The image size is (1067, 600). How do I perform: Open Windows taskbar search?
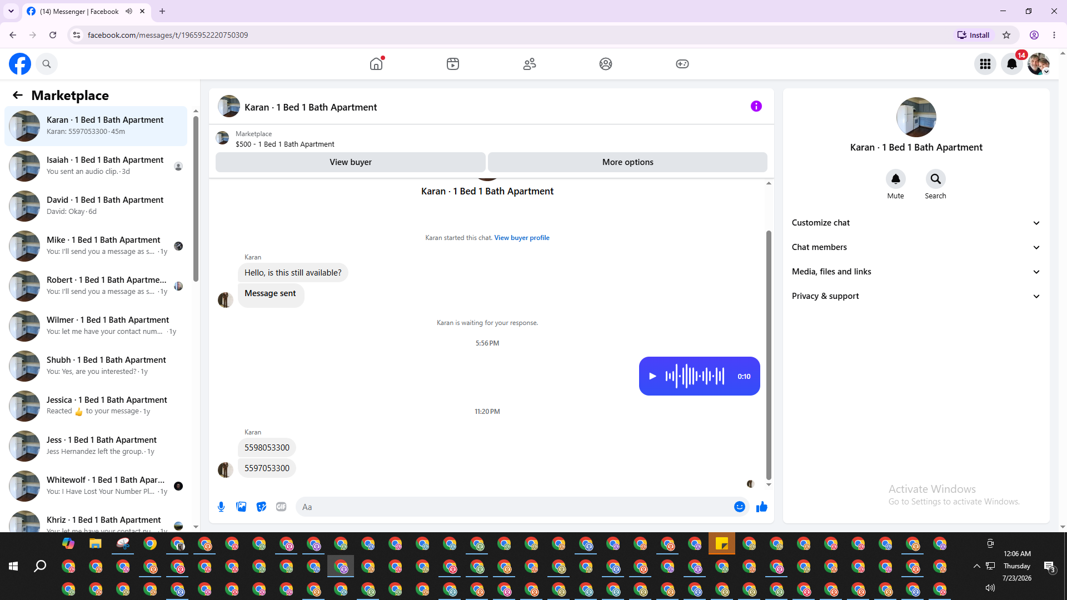(40, 566)
